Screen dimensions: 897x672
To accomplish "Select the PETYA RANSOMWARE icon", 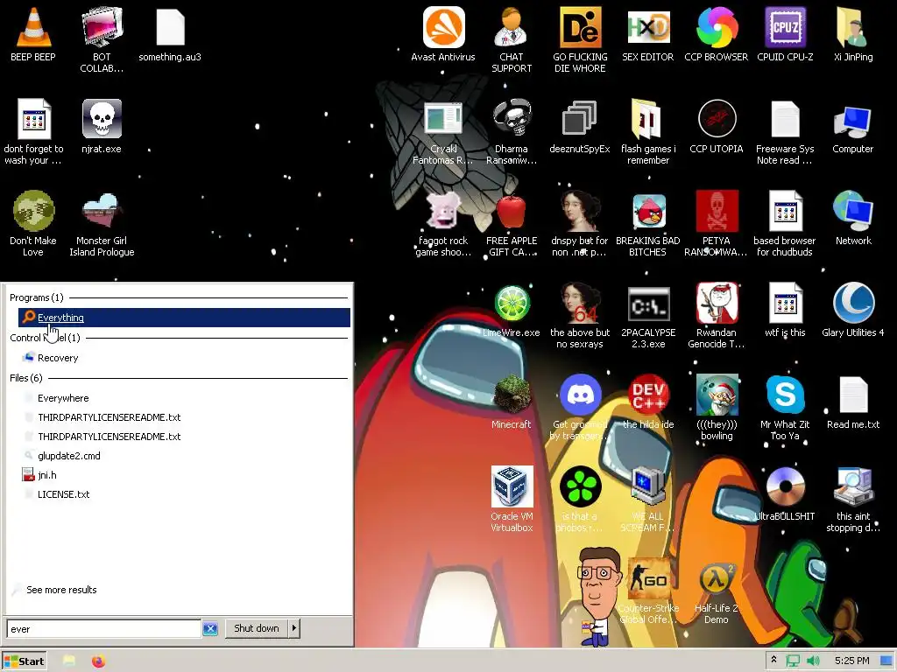I will [717, 223].
